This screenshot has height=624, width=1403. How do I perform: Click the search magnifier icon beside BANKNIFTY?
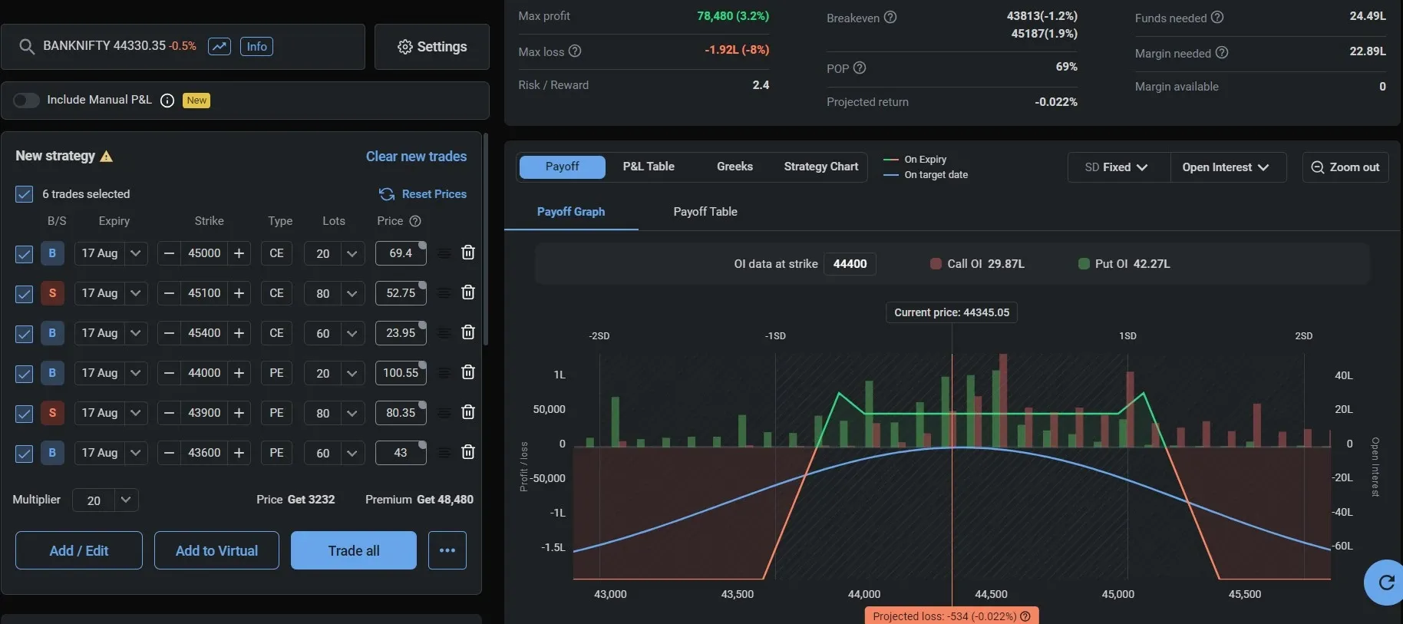tap(27, 47)
